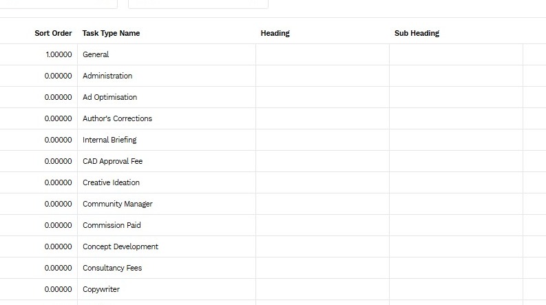
Task: Click the Concept Development task name
Action: (x=120, y=246)
